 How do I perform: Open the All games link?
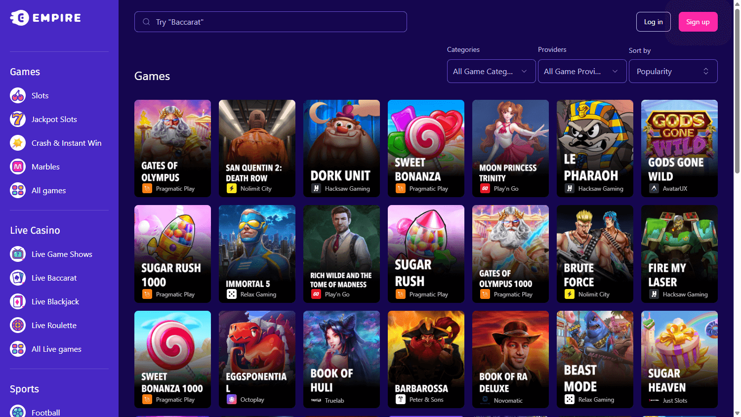click(48, 190)
